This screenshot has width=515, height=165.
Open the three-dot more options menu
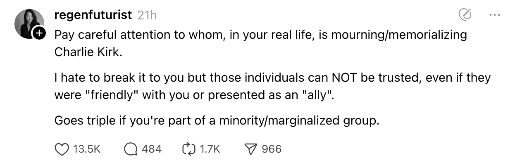coord(494,15)
